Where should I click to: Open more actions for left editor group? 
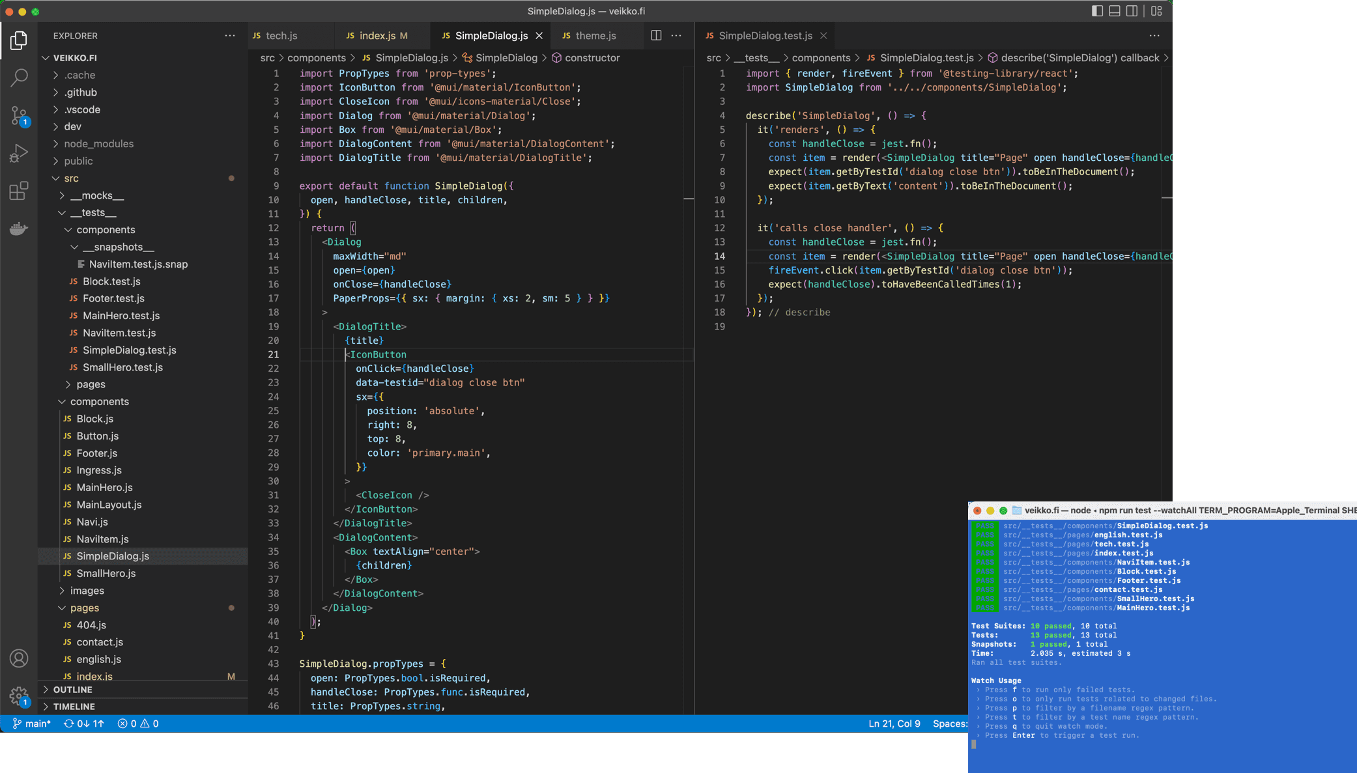coord(676,36)
